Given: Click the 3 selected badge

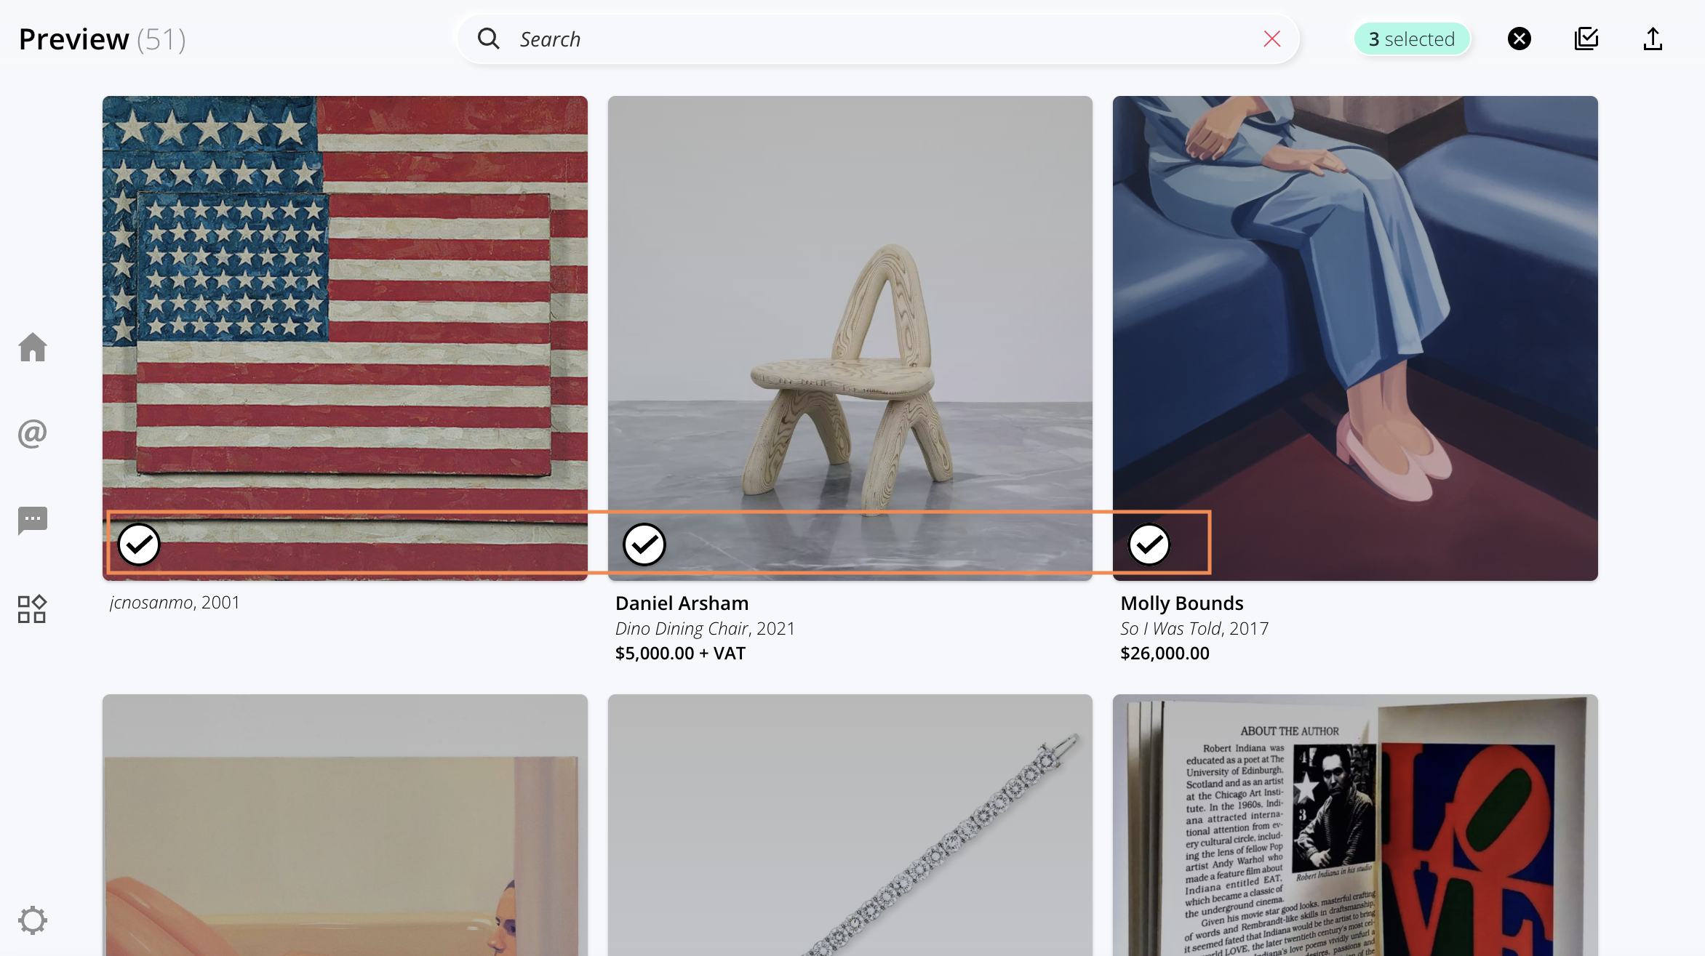Looking at the screenshot, I should coord(1411,39).
